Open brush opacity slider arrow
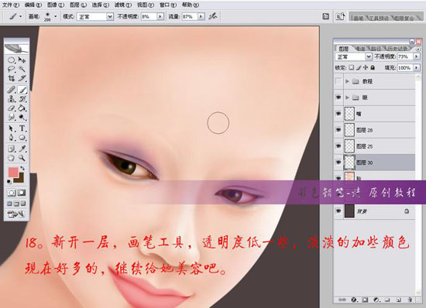Image resolution: width=426 pixels, height=308 pixels. pyautogui.click(x=160, y=16)
